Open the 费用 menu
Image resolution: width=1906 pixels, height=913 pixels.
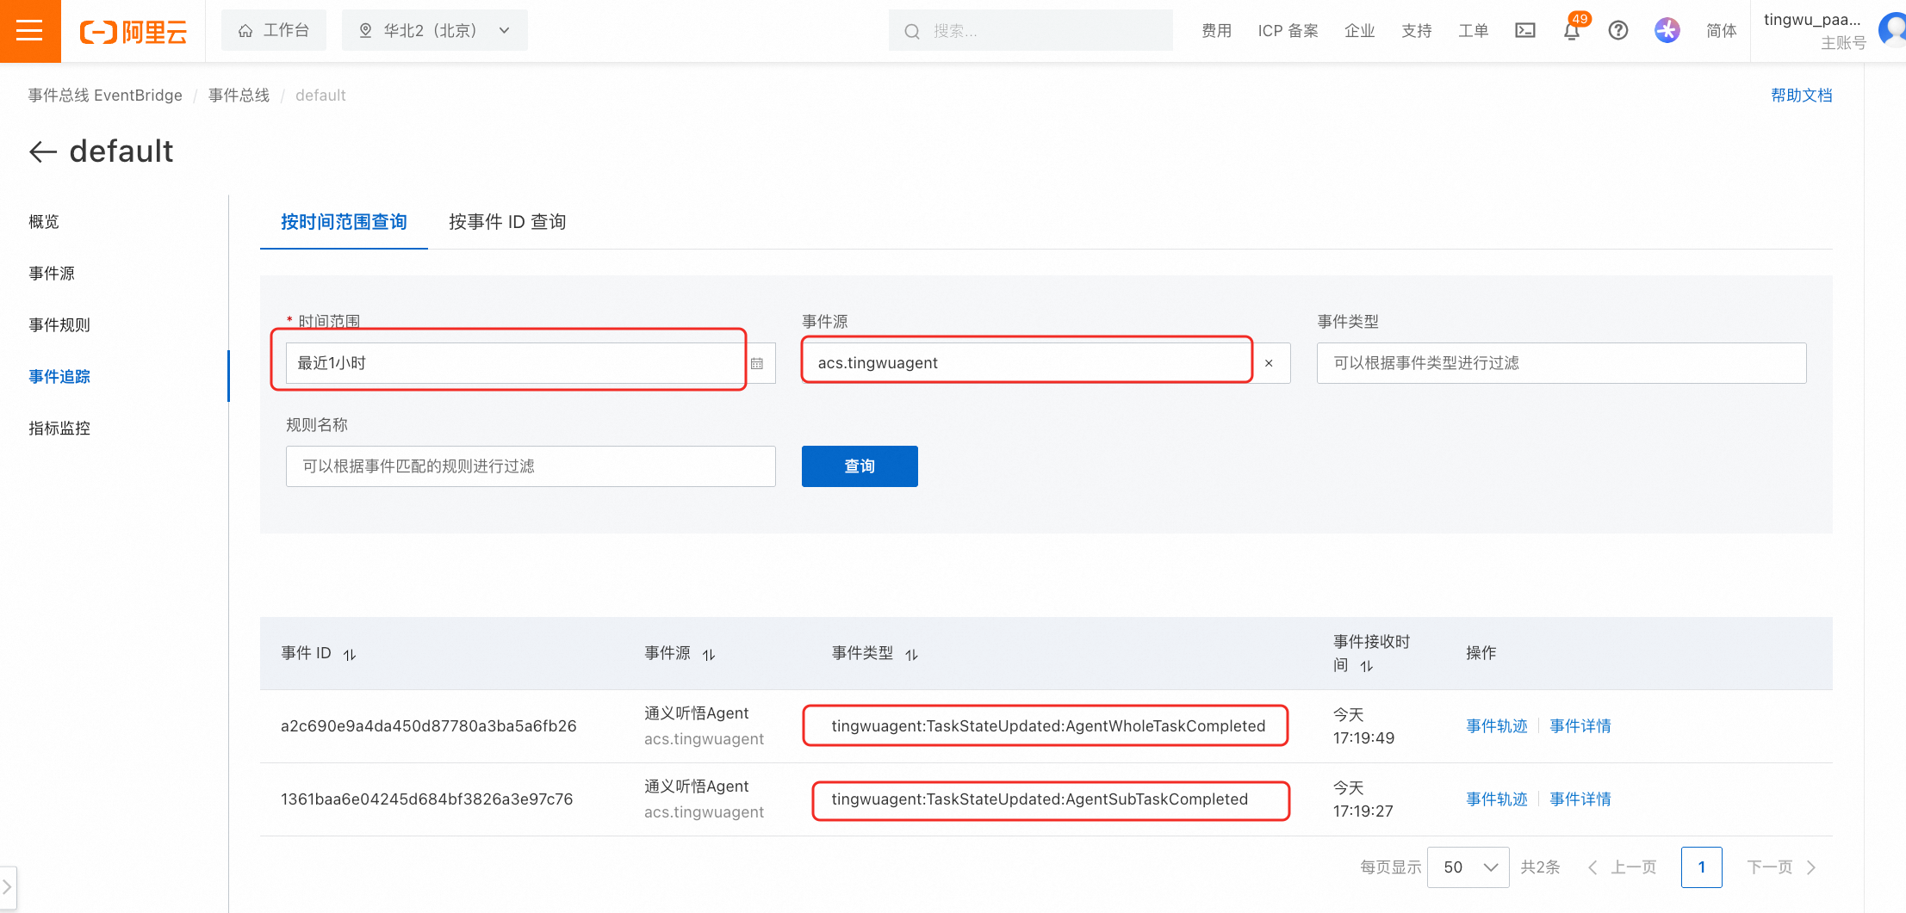[x=1217, y=31]
